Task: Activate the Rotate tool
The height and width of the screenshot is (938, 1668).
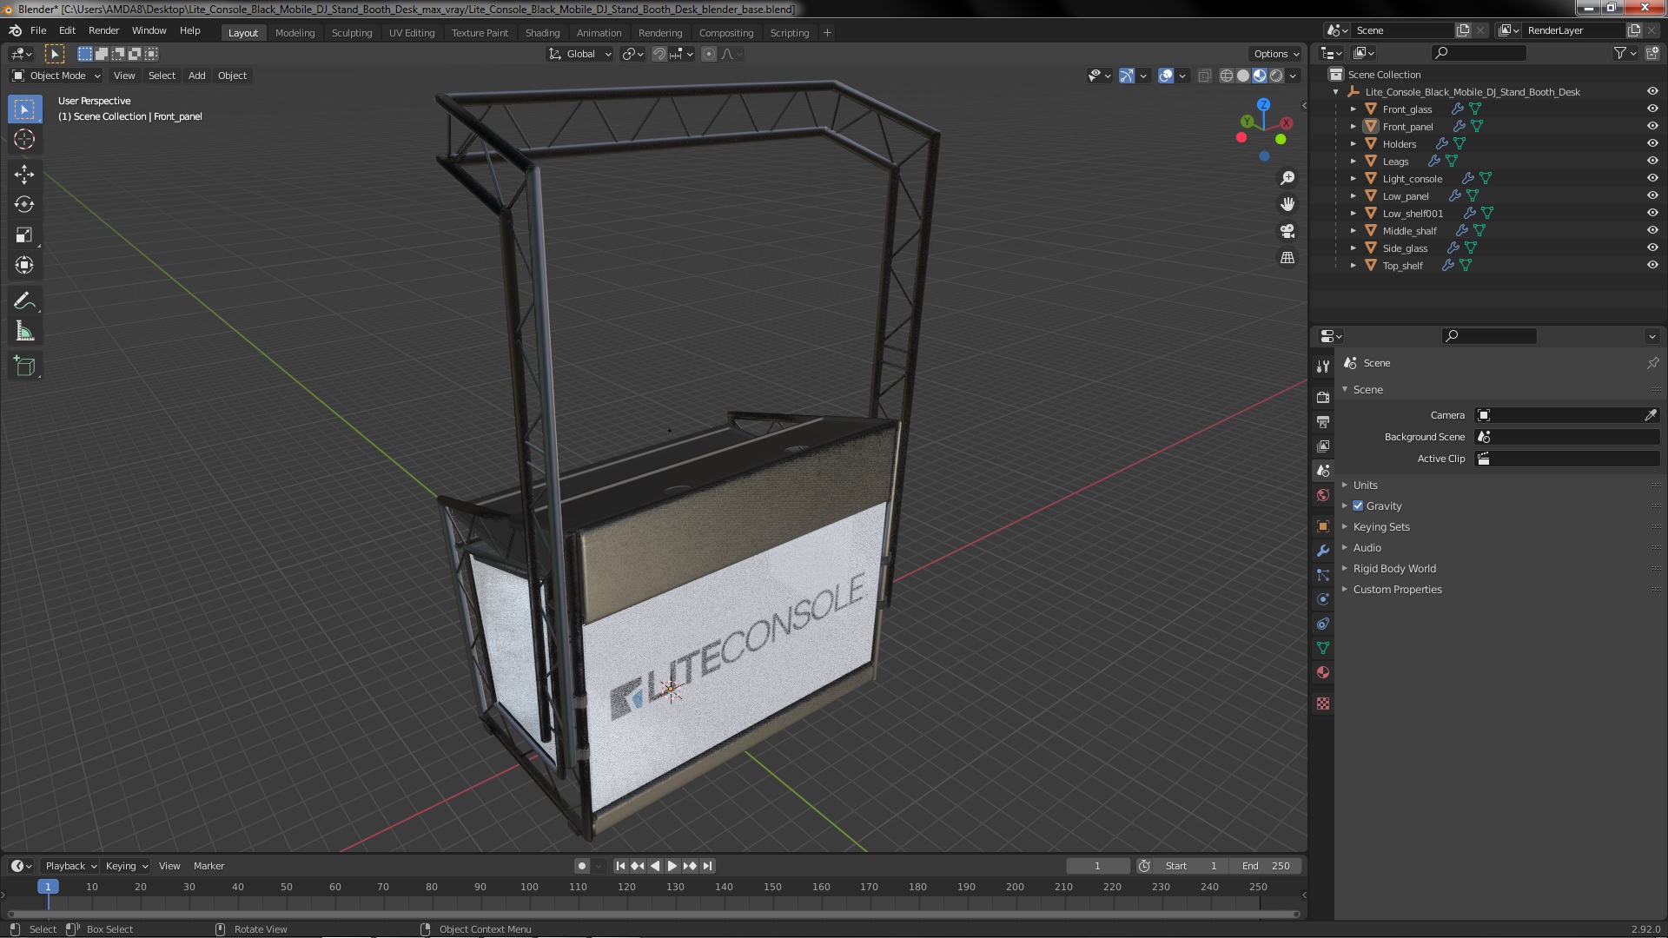Action: pyautogui.click(x=24, y=205)
